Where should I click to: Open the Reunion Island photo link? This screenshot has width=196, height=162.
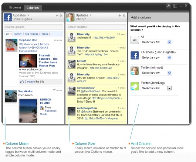45,101
